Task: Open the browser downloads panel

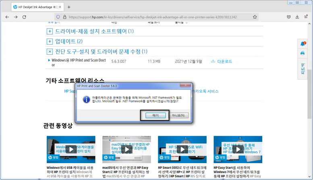Action: coord(297,17)
